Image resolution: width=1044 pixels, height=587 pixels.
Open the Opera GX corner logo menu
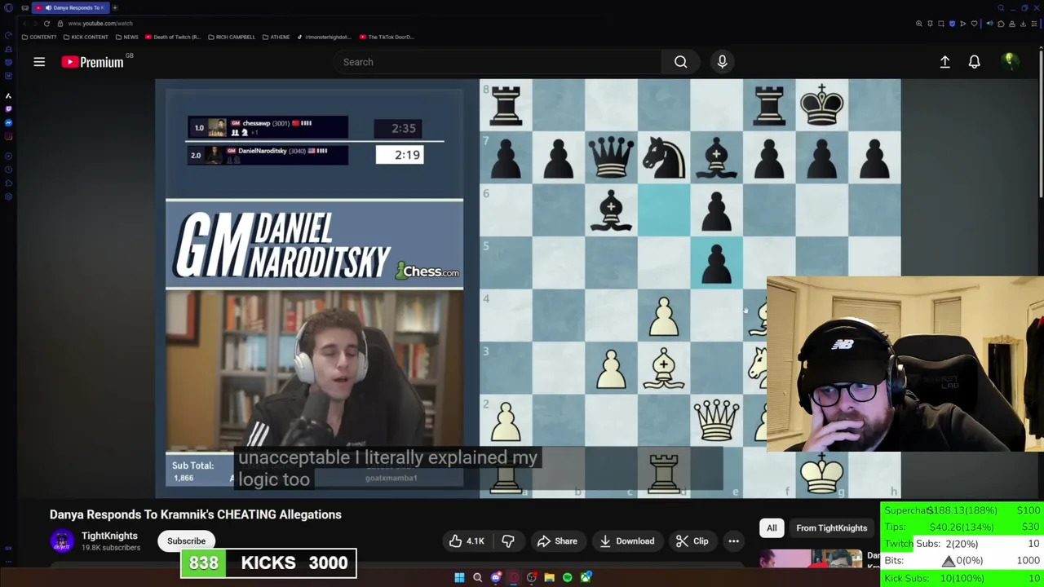(x=8, y=8)
